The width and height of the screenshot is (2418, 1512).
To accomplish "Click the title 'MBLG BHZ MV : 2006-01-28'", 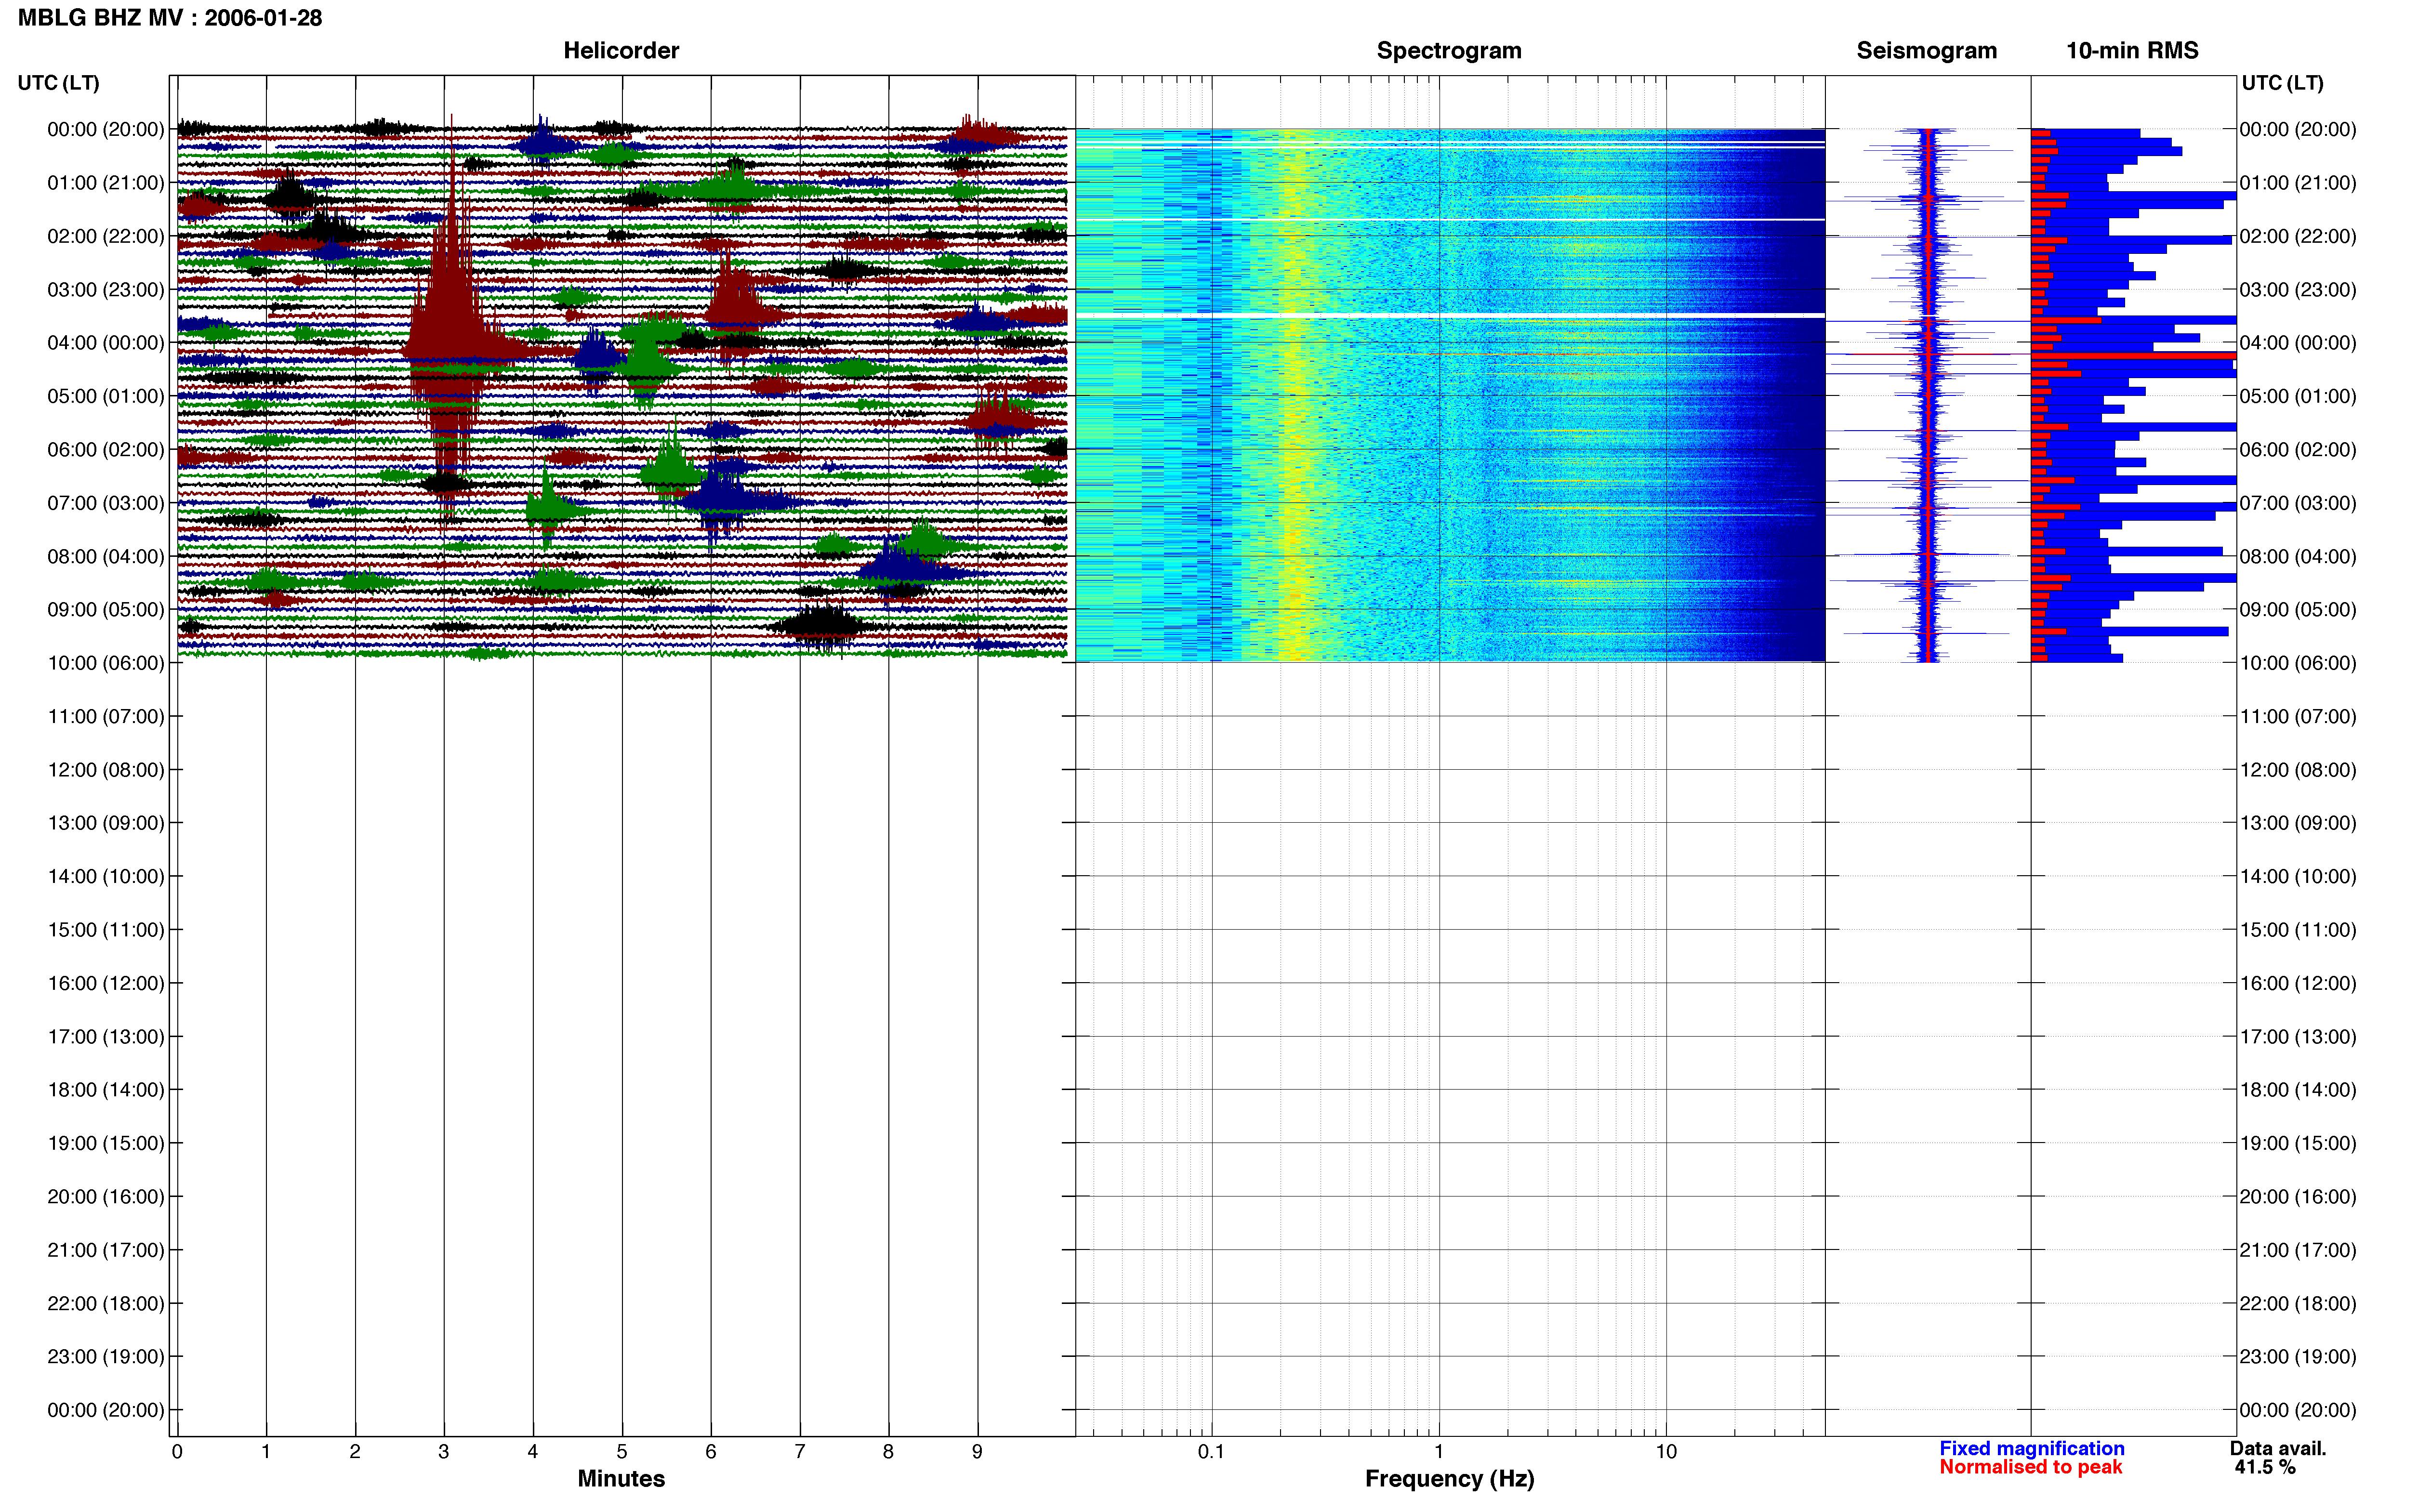I will pyautogui.click(x=170, y=18).
